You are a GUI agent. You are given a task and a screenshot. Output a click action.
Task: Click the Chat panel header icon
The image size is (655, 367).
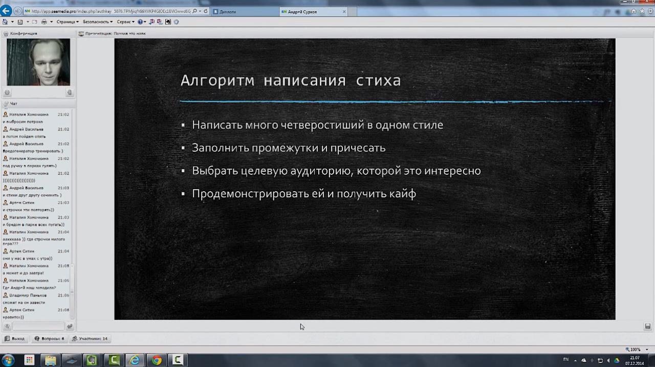click(x=6, y=103)
